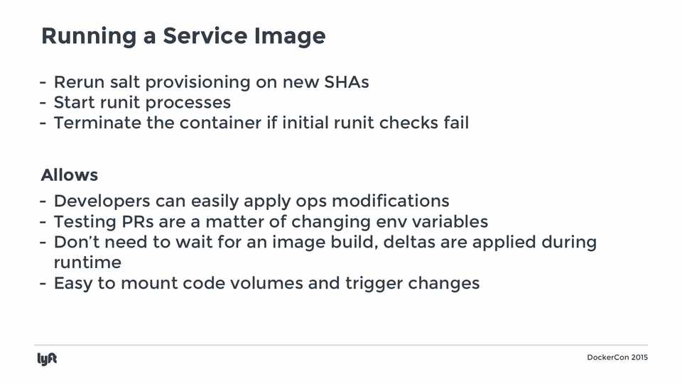Screen dimensions: 682x383
Task: Click the "Don't need to wait" line
Action: pos(325,242)
